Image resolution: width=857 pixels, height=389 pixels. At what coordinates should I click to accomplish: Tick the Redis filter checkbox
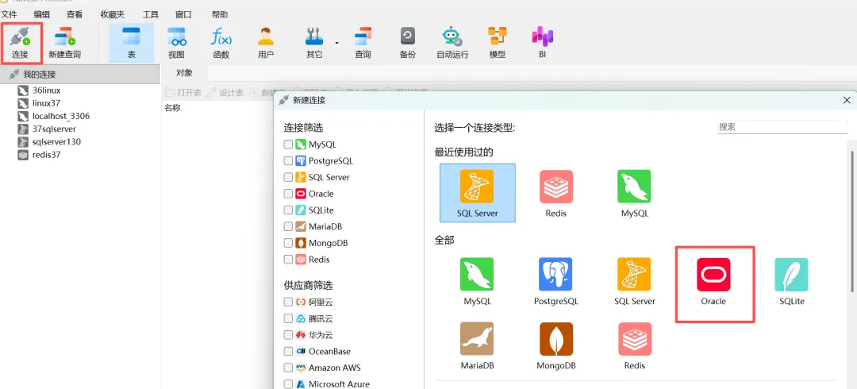pos(288,260)
